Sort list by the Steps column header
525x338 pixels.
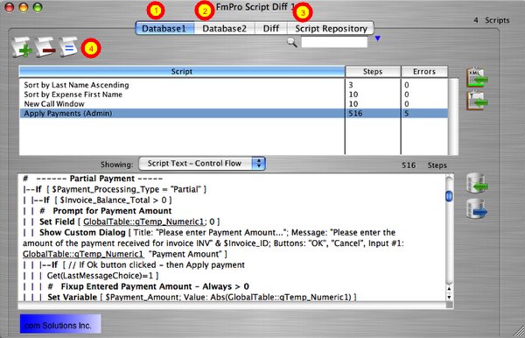point(373,72)
